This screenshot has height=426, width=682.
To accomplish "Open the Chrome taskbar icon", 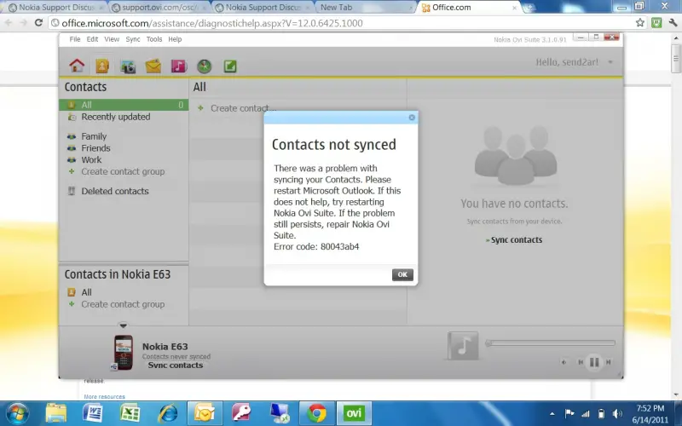I will [x=316, y=413].
